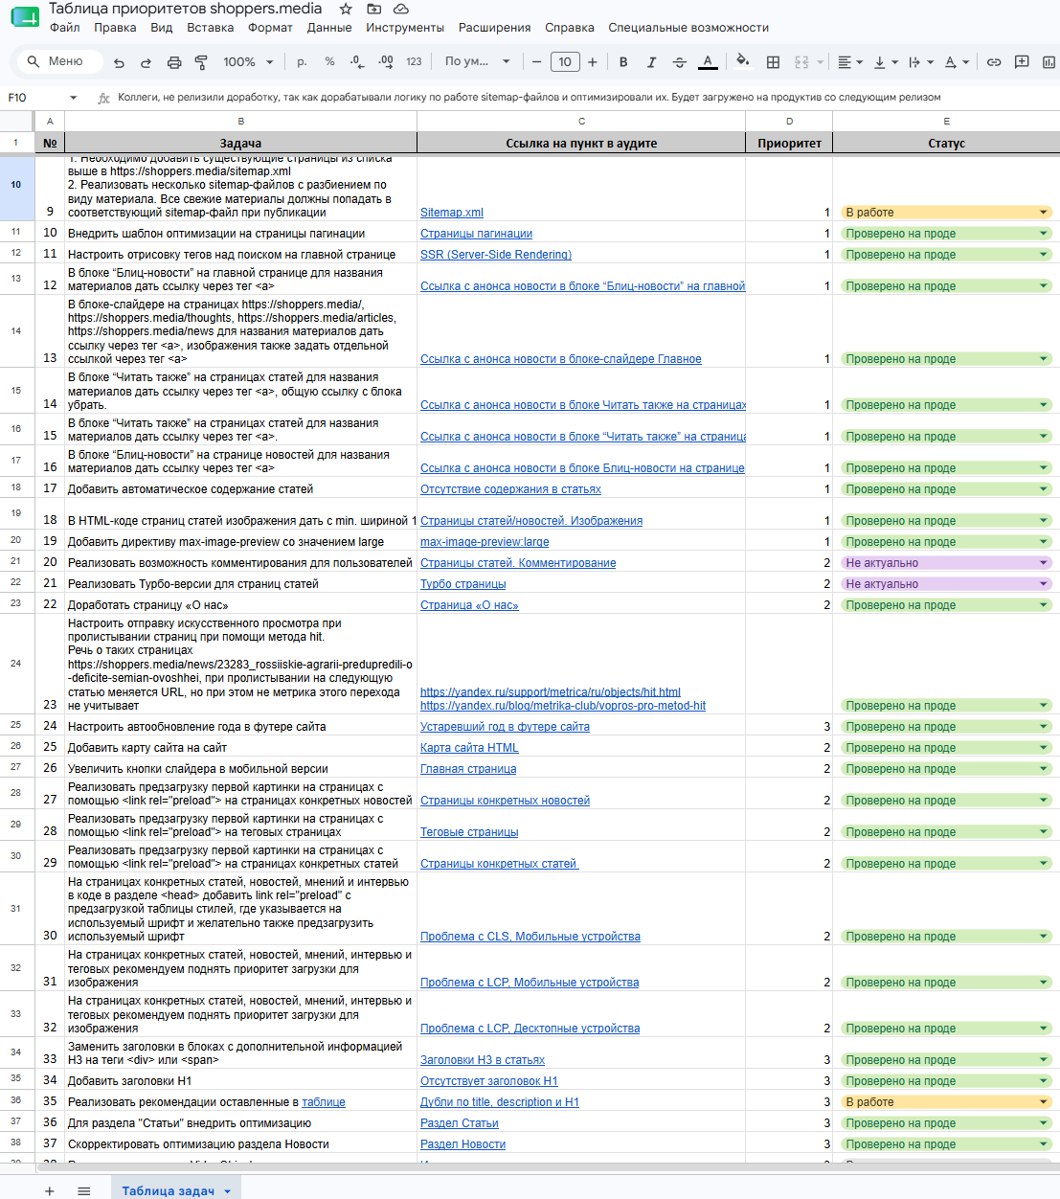Viewport: 1060px width, 1199px height.
Task: Toggle italic formatting
Action: (651, 62)
